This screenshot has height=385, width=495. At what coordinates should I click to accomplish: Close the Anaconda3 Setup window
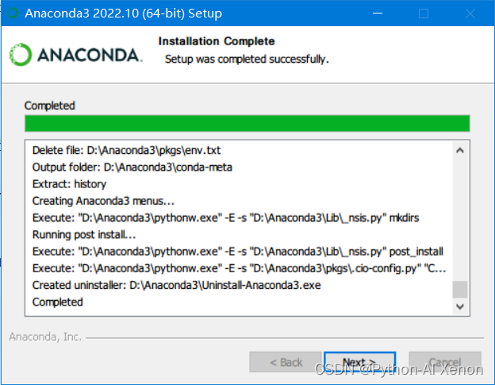coord(470,13)
